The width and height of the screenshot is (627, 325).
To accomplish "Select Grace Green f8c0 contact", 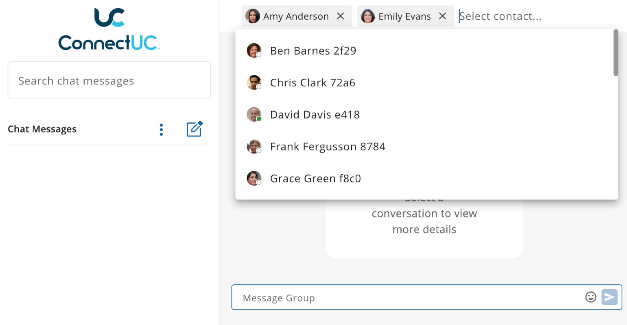I will [426, 178].
